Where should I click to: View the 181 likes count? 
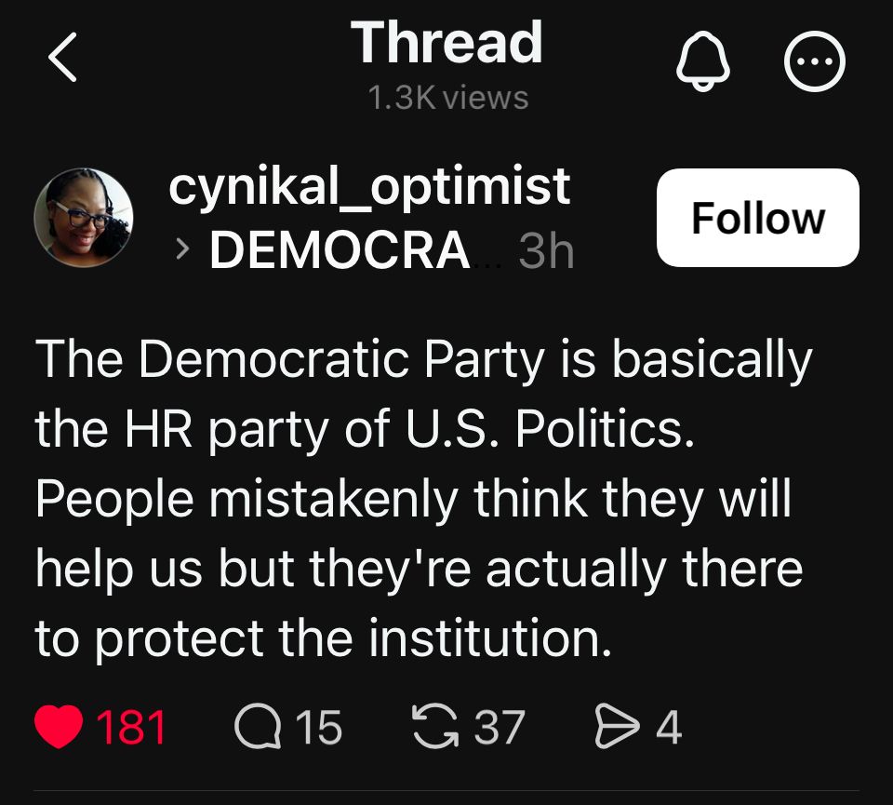pyautogui.click(x=131, y=728)
